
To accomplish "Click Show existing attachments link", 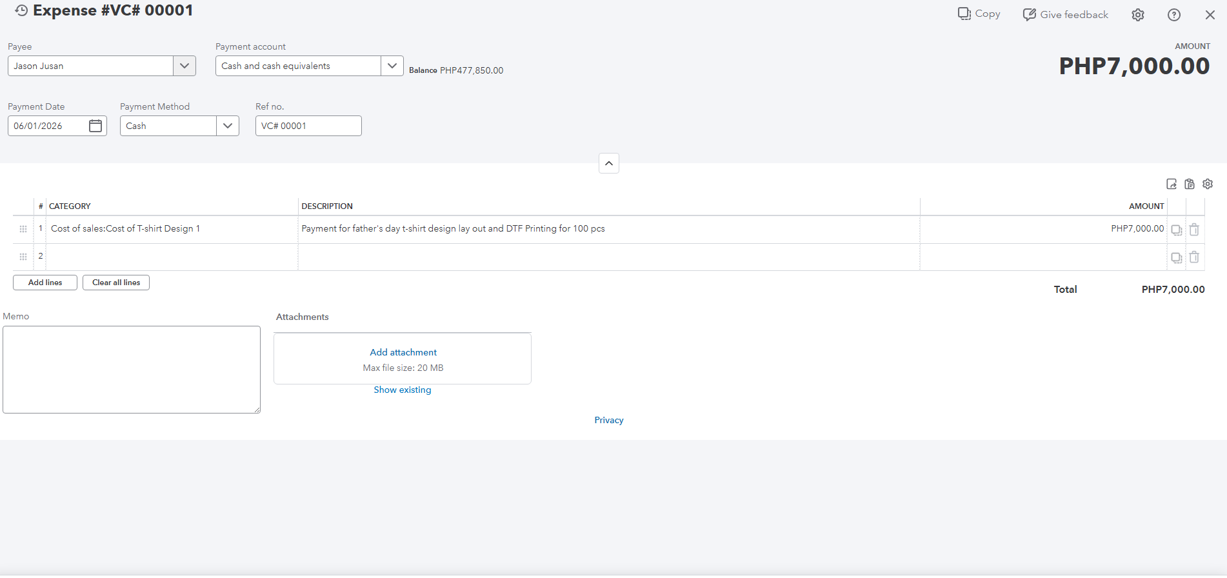I will click(403, 390).
